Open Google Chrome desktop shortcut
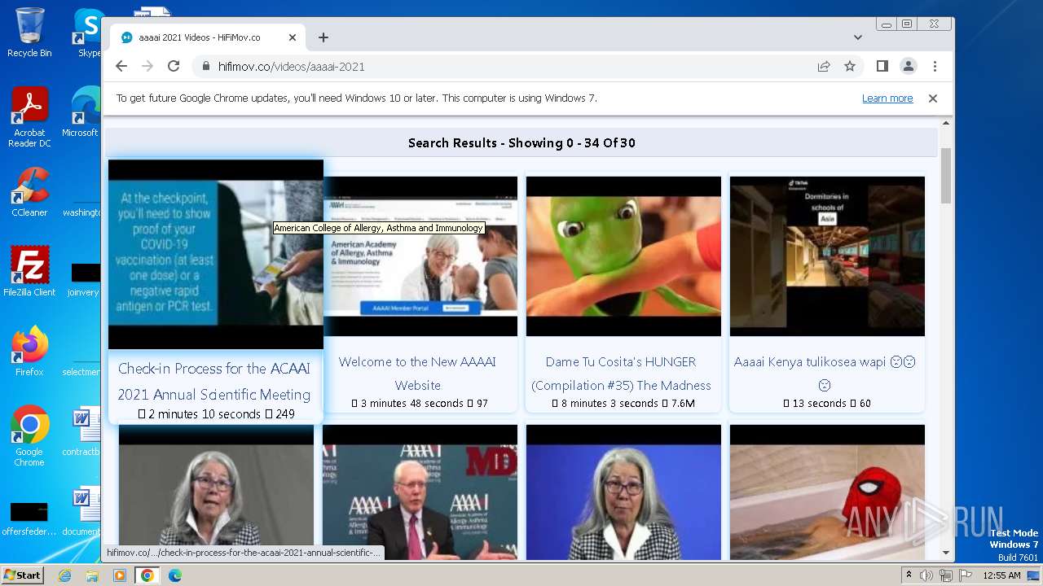 tap(29, 436)
